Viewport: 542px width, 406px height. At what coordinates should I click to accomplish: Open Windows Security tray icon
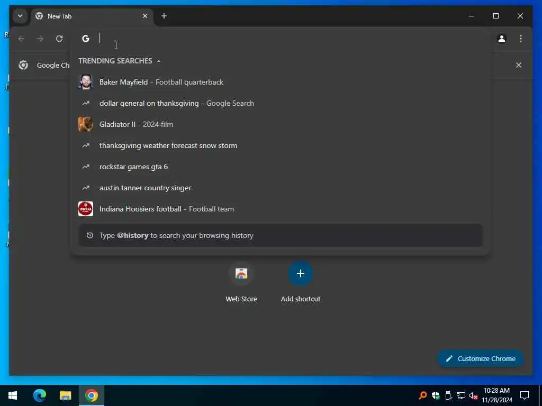pyautogui.click(x=436, y=395)
